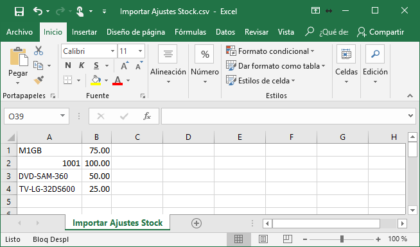Screen dimensions: 420x247
Task: Switch to Datos tab
Action: (225, 32)
